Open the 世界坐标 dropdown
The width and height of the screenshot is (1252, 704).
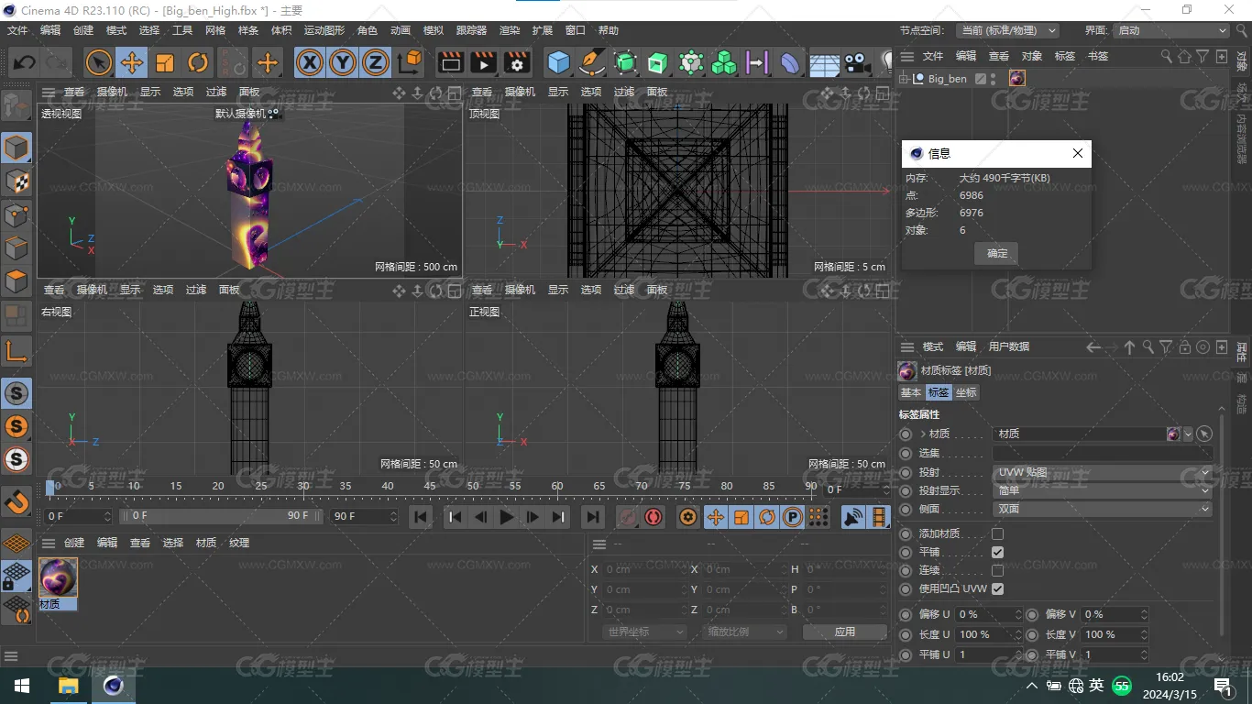pos(645,632)
